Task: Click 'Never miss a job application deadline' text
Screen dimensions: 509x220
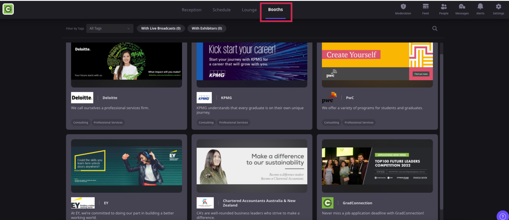Action: (373, 213)
